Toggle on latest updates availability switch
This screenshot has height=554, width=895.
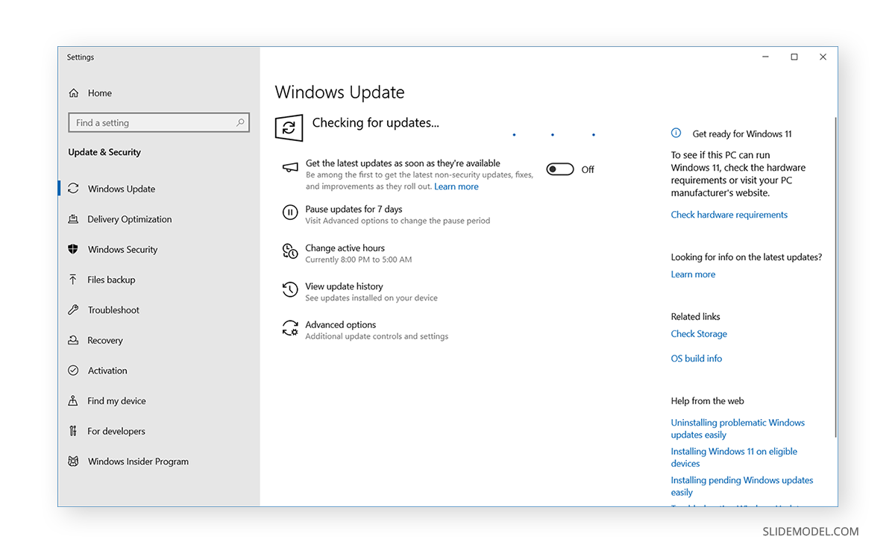(560, 169)
